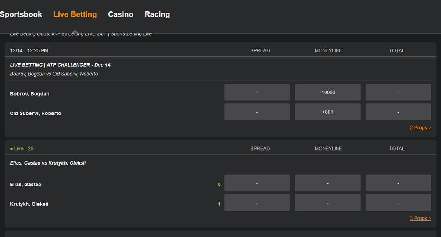441x237 pixels.
Task: Click the player name Cid Subervi, Roberto
Action: click(x=36, y=113)
